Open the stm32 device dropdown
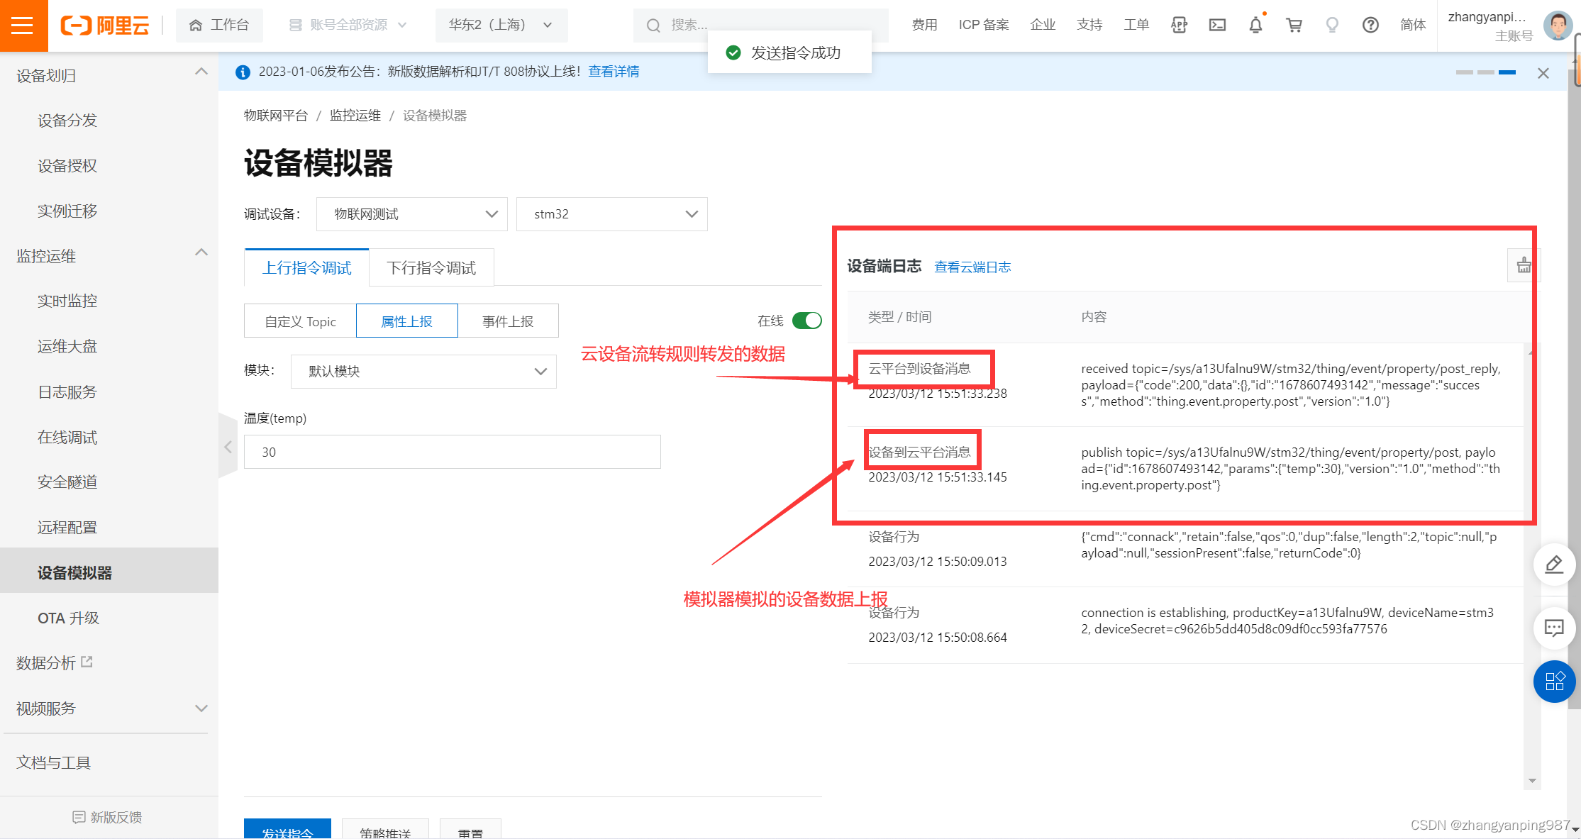This screenshot has width=1581, height=839. pyautogui.click(x=611, y=214)
